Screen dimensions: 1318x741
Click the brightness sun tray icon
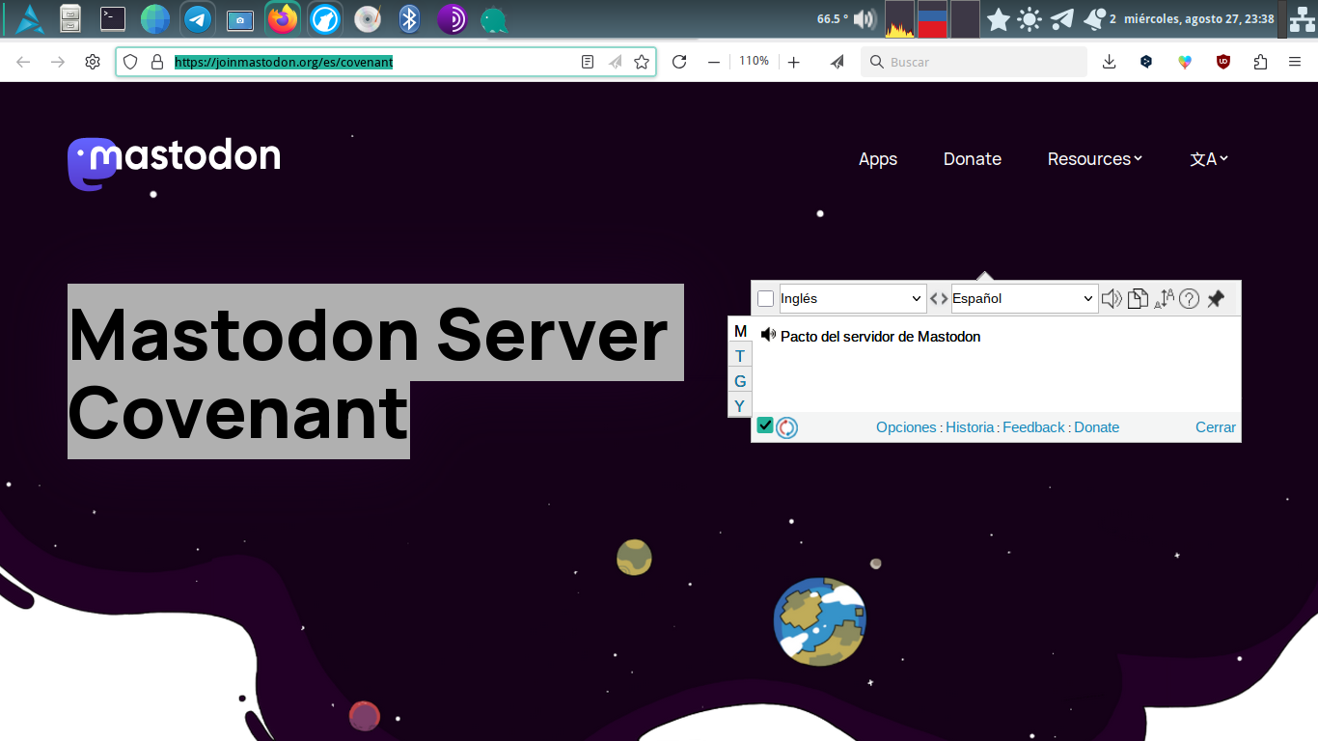pyautogui.click(x=1030, y=18)
